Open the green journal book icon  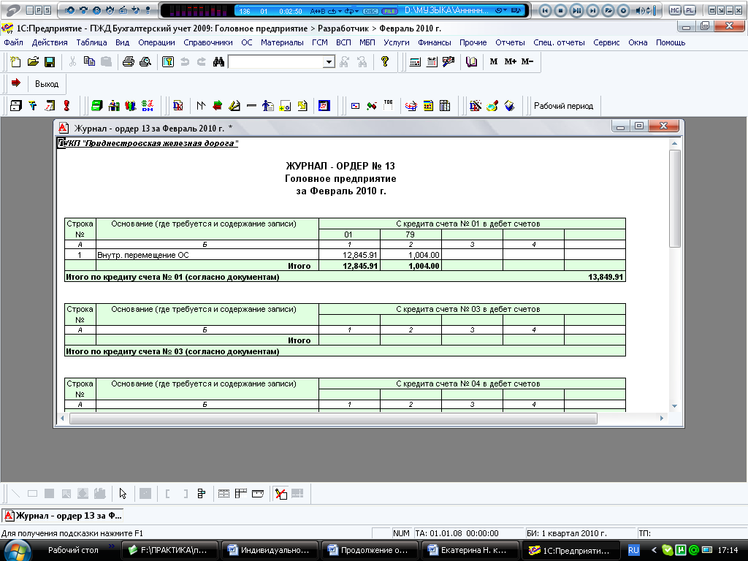pyautogui.click(x=97, y=106)
